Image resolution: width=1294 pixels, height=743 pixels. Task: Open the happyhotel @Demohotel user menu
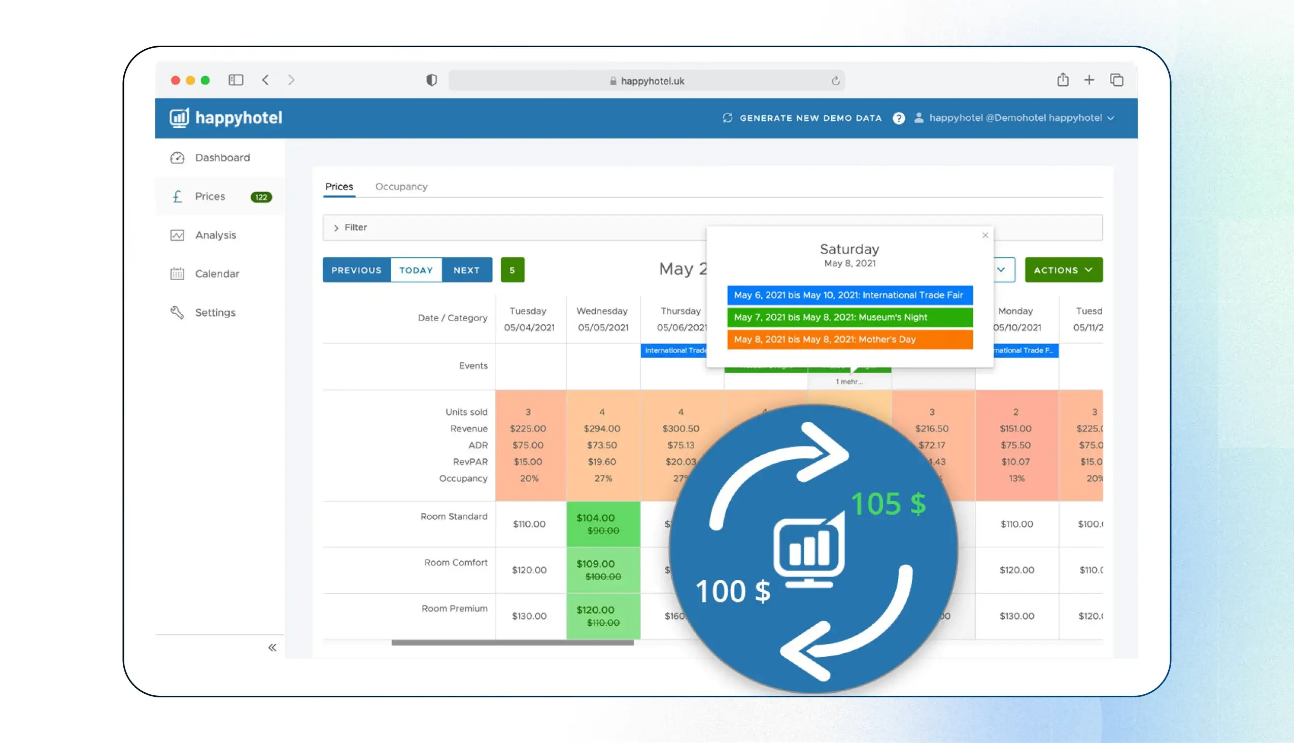pos(1015,118)
